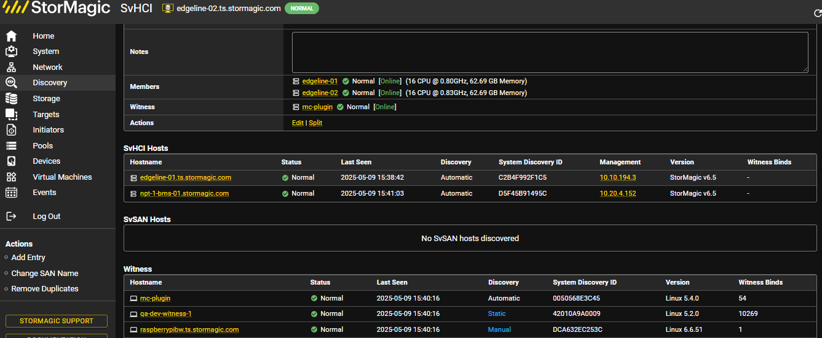This screenshot has height=338, width=822.
Task: Click Add Entry action
Action: [x=28, y=258]
